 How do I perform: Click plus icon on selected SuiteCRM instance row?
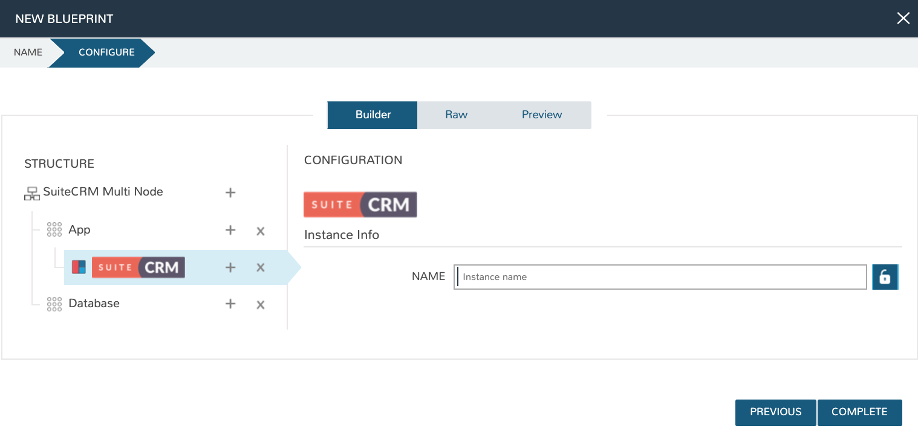(230, 267)
